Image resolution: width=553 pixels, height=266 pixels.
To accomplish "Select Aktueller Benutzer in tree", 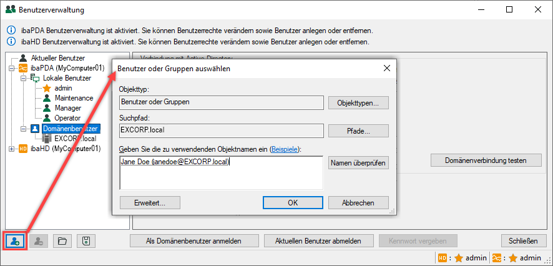I will point(57,58).
